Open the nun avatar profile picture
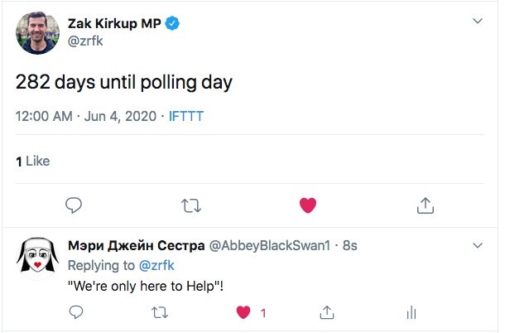This screenshot has width=505, height=333. pyautogui.click(x=36, y=260)
